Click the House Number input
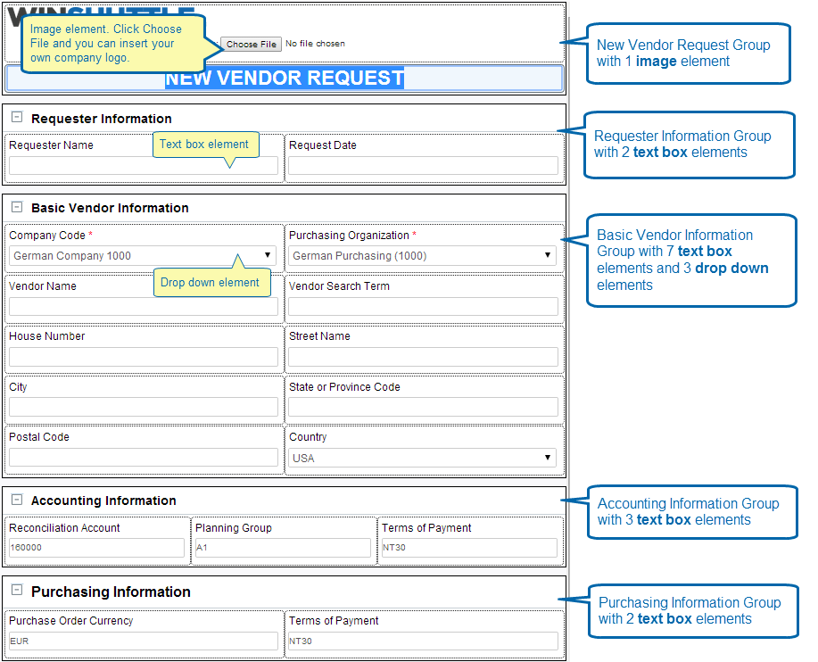 144,357
